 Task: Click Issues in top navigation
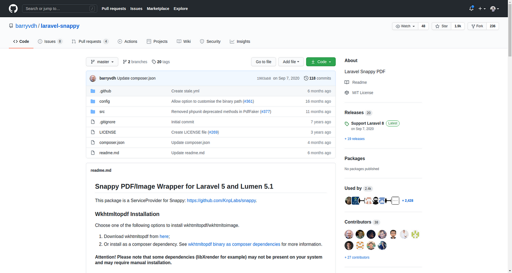(136, 8)
